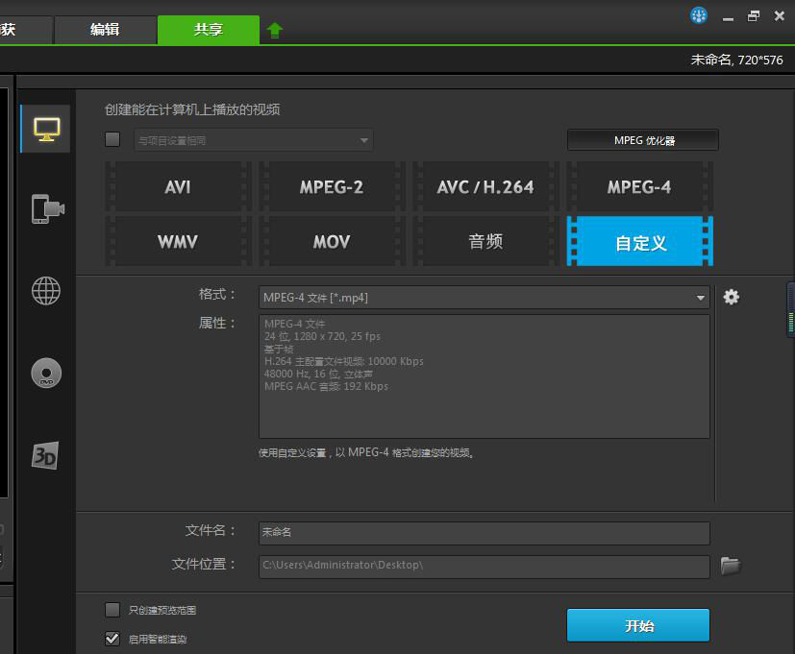Open format settings via the gear icon

point(732,298)
